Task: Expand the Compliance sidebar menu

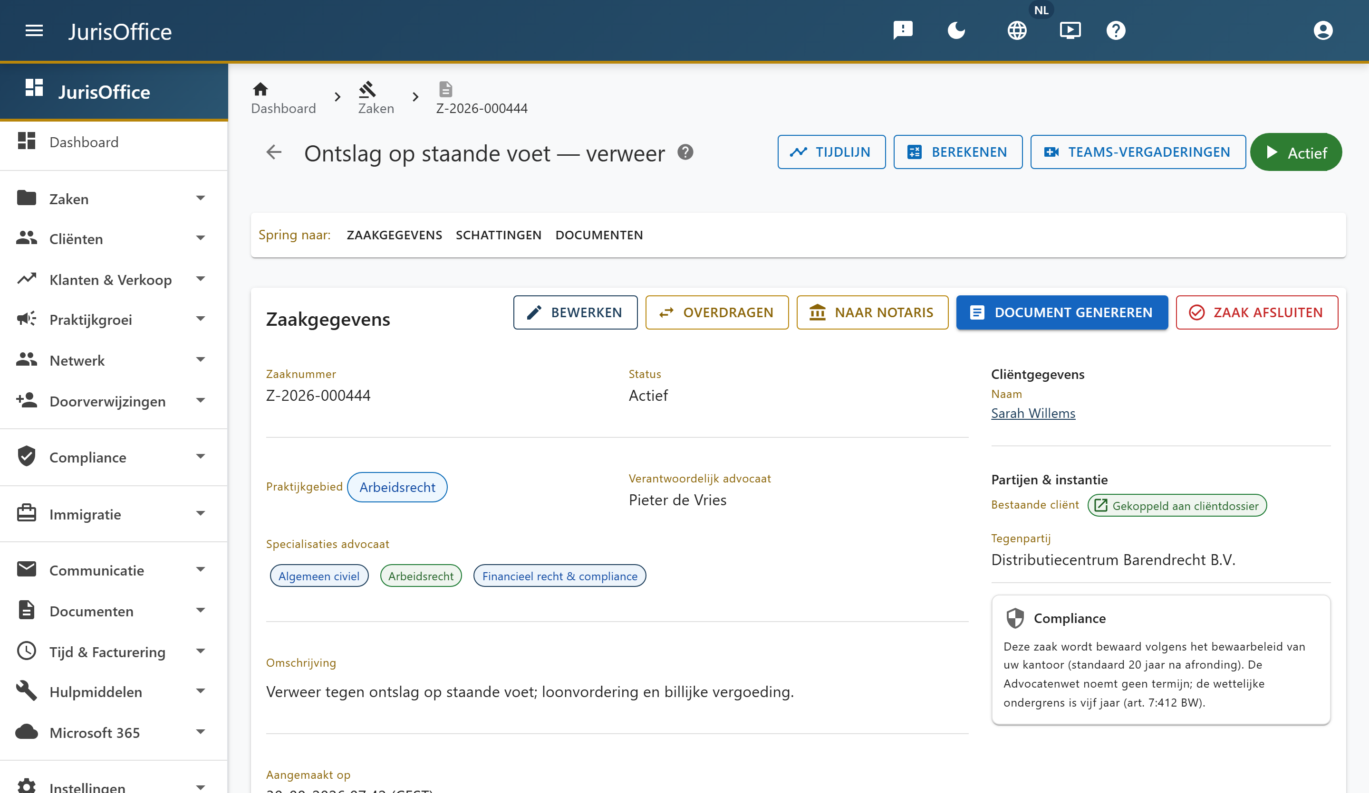Action: pyautogui.click(x=114, y=457)
